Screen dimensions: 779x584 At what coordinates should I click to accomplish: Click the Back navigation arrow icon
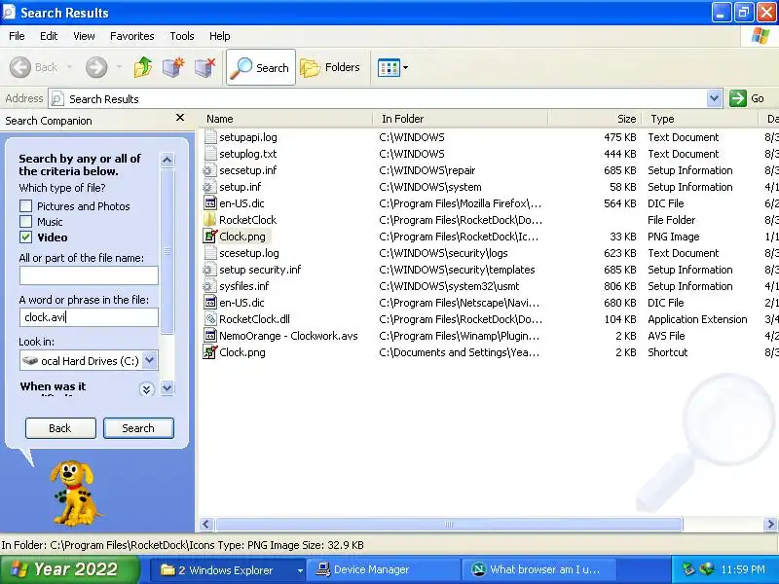[x=20, y=67]
